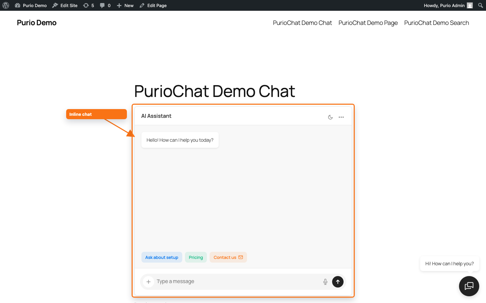The image size is (486, 303).
Task: Click the Pricing suggestion chip
Action: coord(196,257)
